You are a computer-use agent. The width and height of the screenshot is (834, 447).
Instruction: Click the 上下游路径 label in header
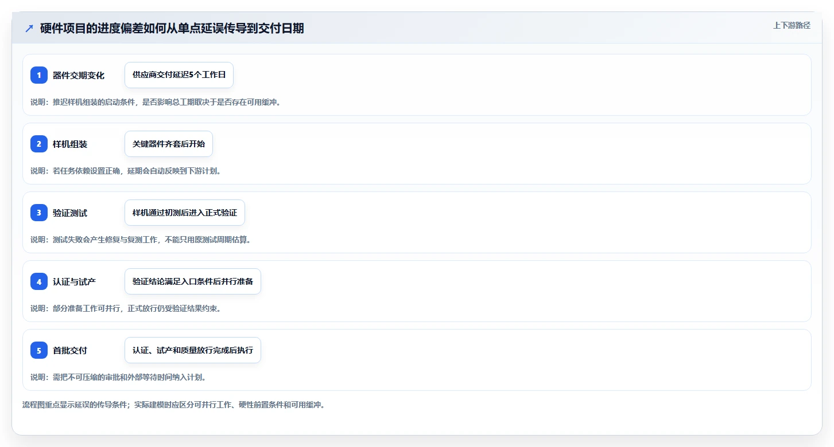(x=792, y=25)
